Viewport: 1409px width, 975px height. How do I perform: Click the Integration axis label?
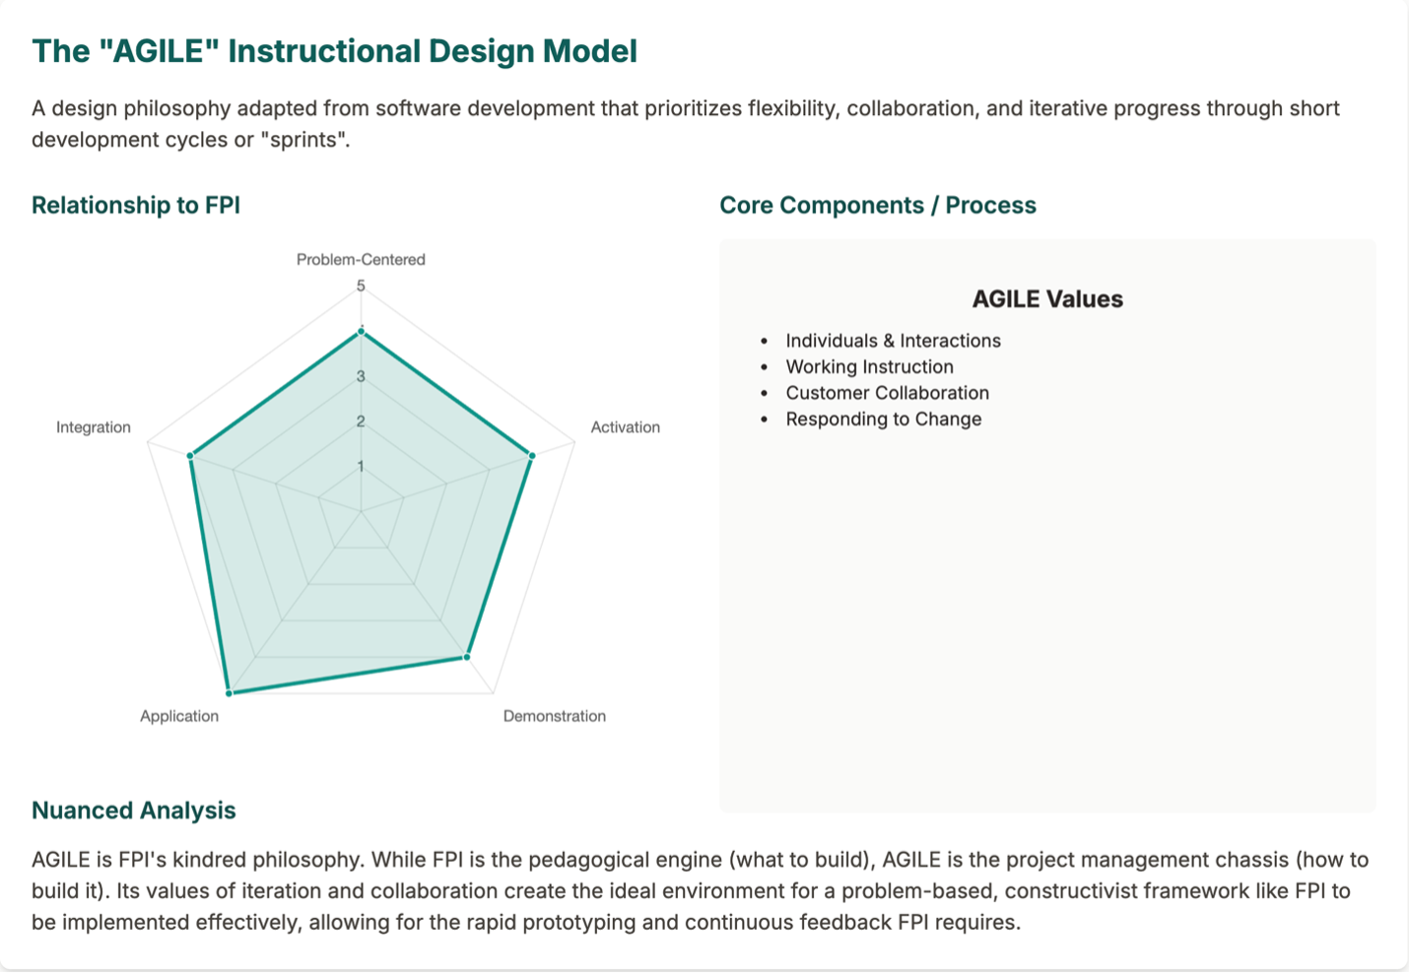tap(94, 426)
